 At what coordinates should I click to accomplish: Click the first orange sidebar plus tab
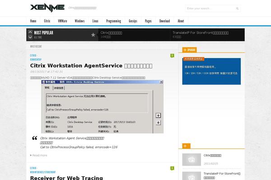click(189, 50)
